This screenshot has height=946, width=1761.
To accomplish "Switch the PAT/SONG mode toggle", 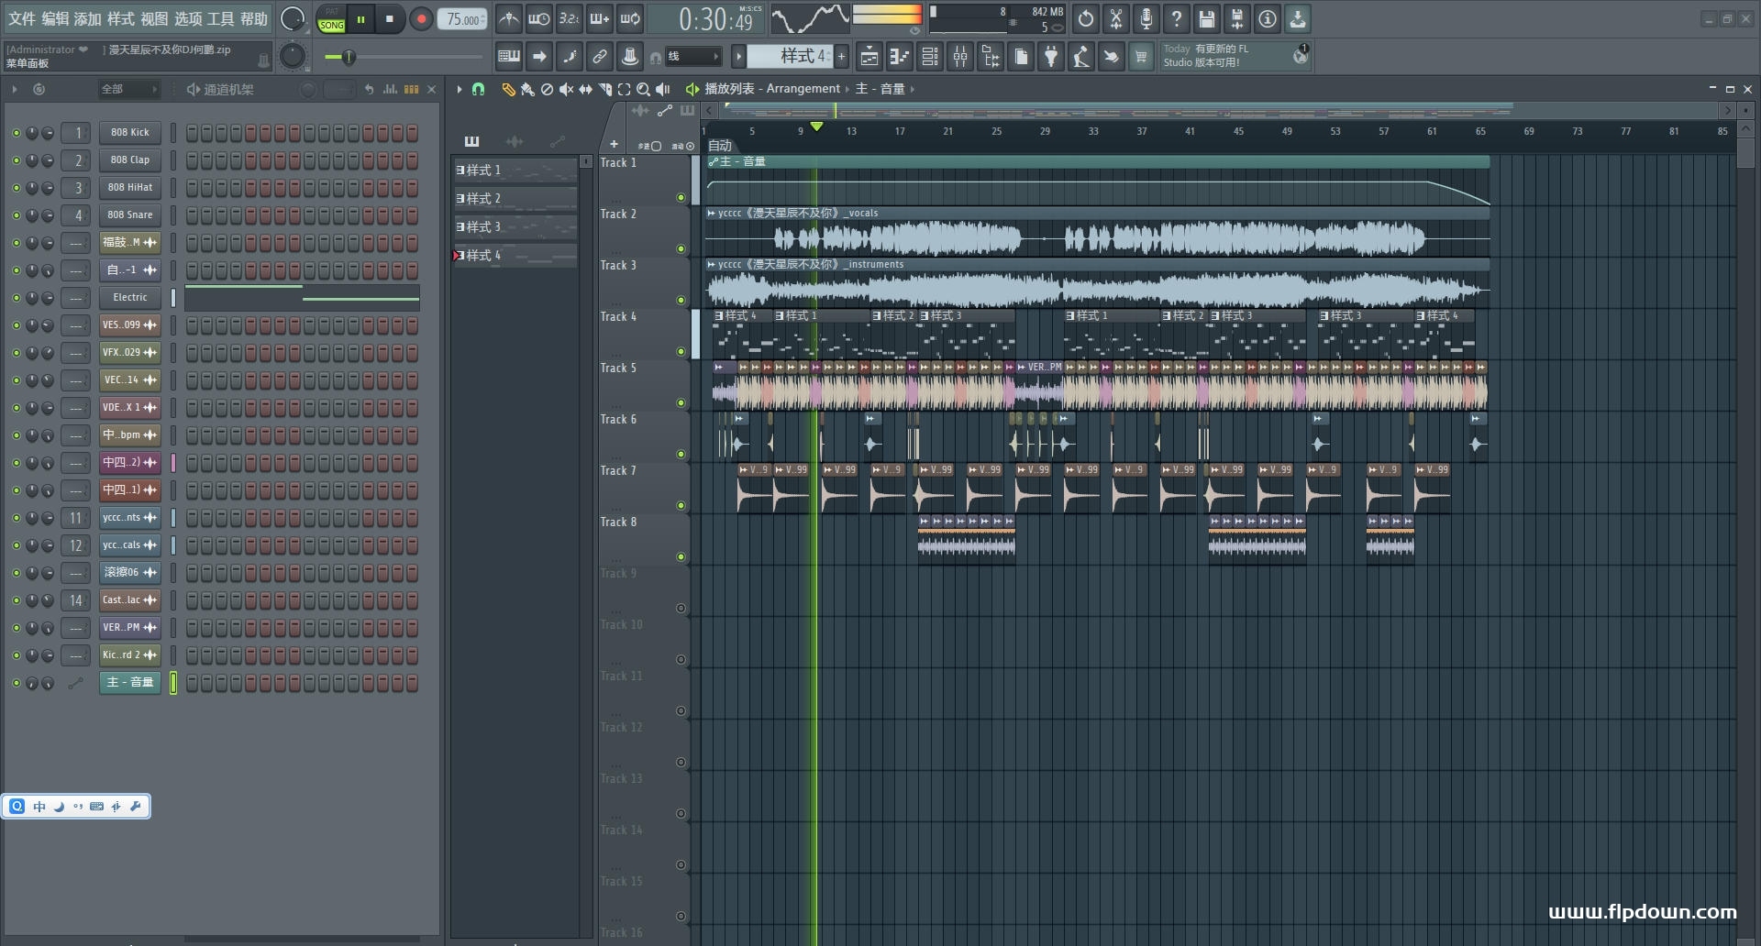I will click(x=331, y=19).
